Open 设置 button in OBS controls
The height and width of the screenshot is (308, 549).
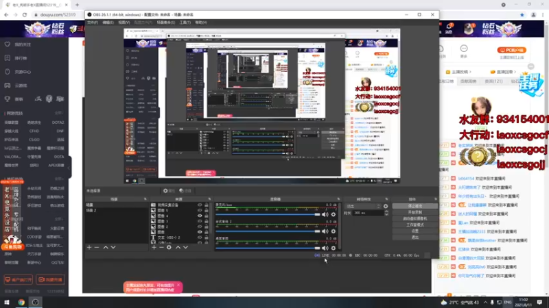pyautogui.click(x=415, y=231)
